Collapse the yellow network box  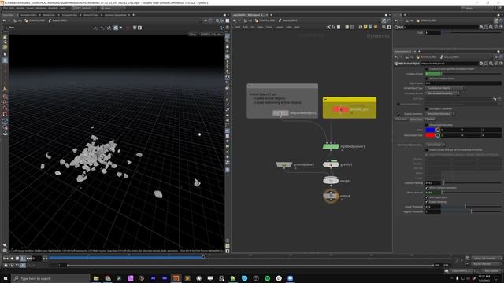click(325, 100)
